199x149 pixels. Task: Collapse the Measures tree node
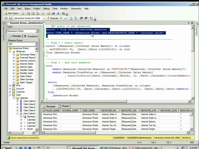(10, 52)
